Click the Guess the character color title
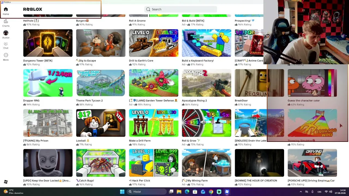349x196 pixels. 304,101
